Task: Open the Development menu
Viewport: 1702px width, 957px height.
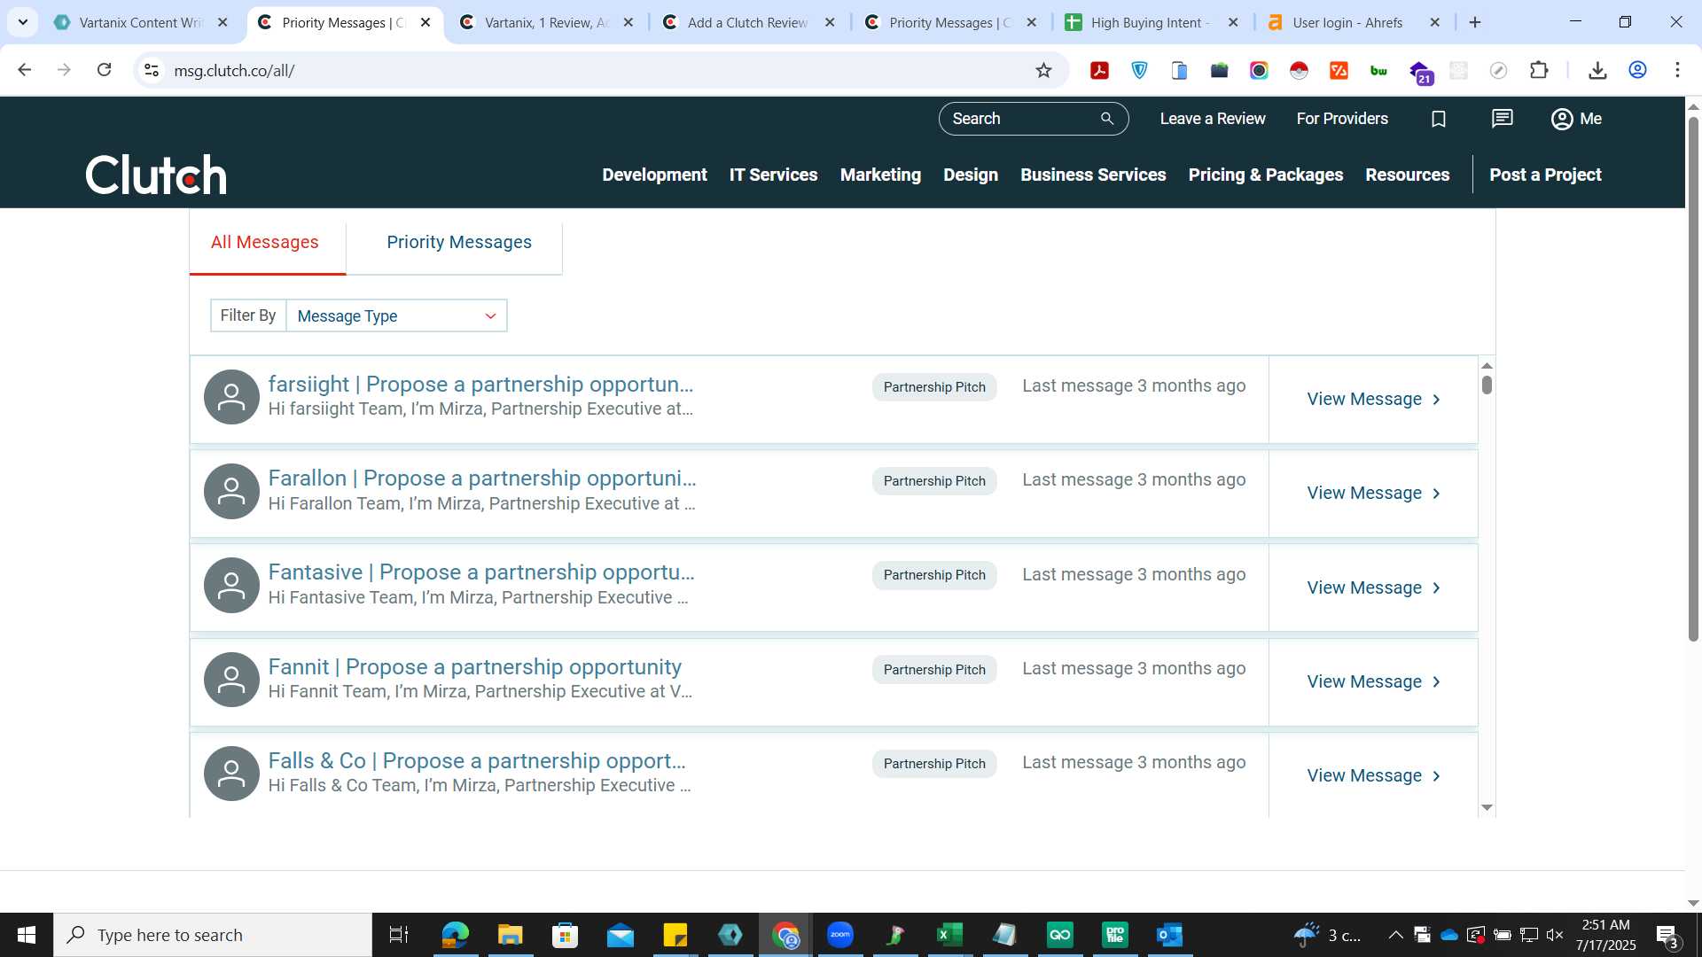Action: coord(654,175)
